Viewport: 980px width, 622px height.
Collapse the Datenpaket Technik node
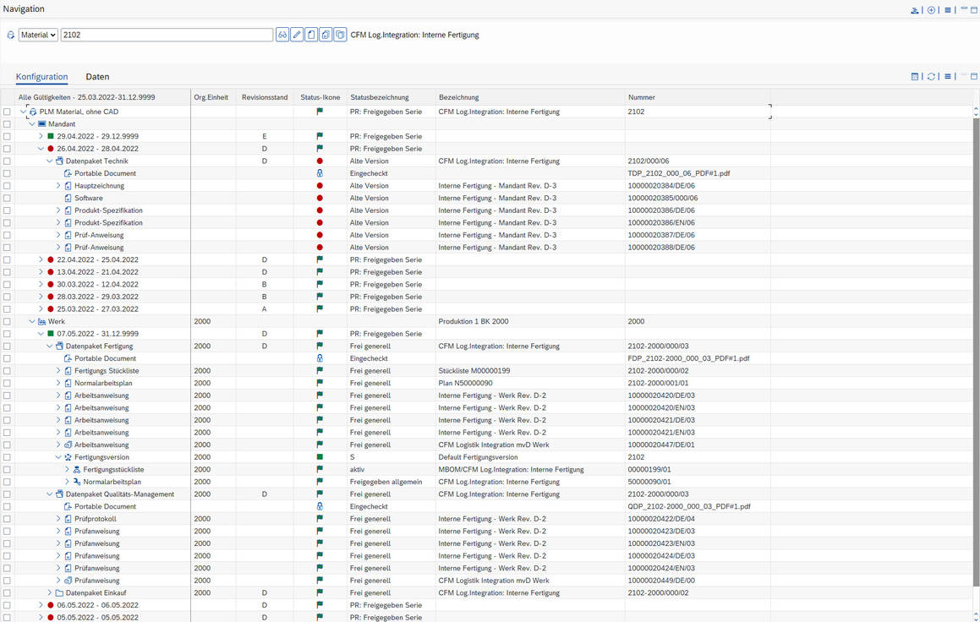[50, 161]
